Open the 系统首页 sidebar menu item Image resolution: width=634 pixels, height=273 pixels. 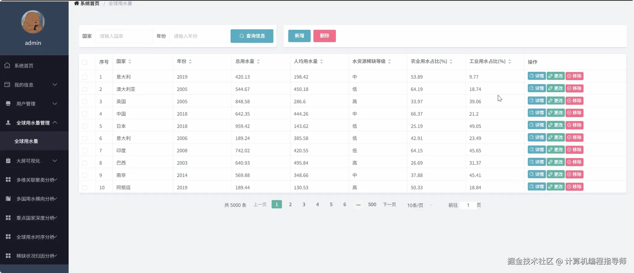tap(34, 65)
